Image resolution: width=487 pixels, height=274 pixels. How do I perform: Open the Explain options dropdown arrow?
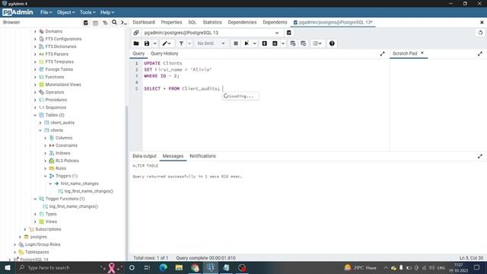[283, 43]
